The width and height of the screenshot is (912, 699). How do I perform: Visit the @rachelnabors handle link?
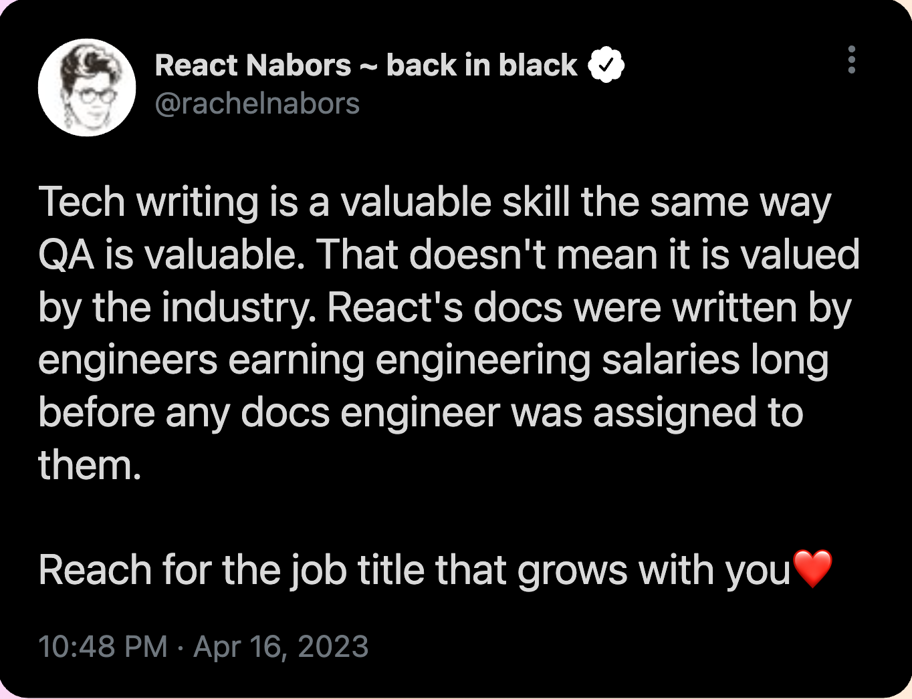click(x=257, y=104)
